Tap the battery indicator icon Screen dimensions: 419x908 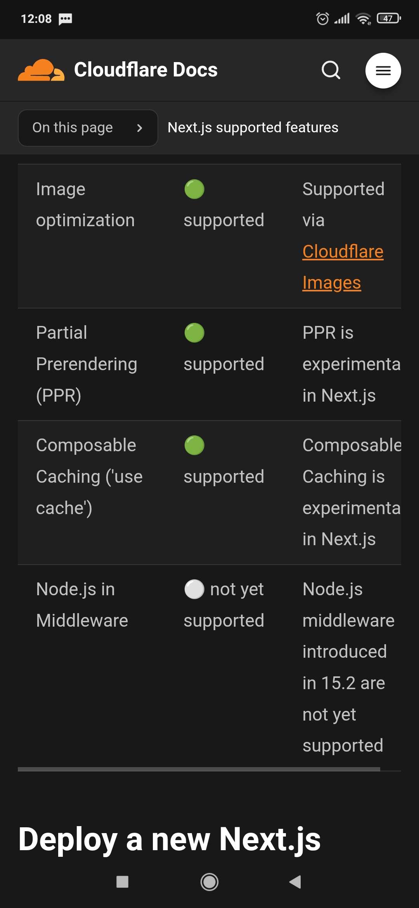coord(388,18)
